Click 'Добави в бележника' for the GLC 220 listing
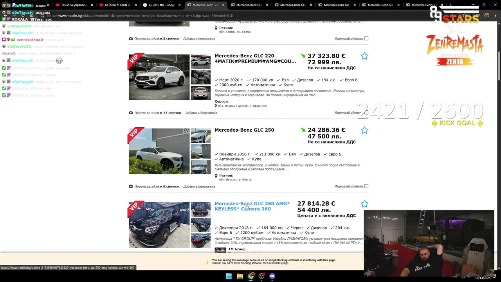Image resolution: width=501 pixels, height=282 pixels. (x=201, y=113)
